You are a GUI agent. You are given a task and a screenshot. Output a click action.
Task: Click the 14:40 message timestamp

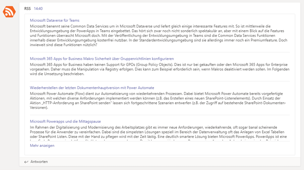point(38,8)
